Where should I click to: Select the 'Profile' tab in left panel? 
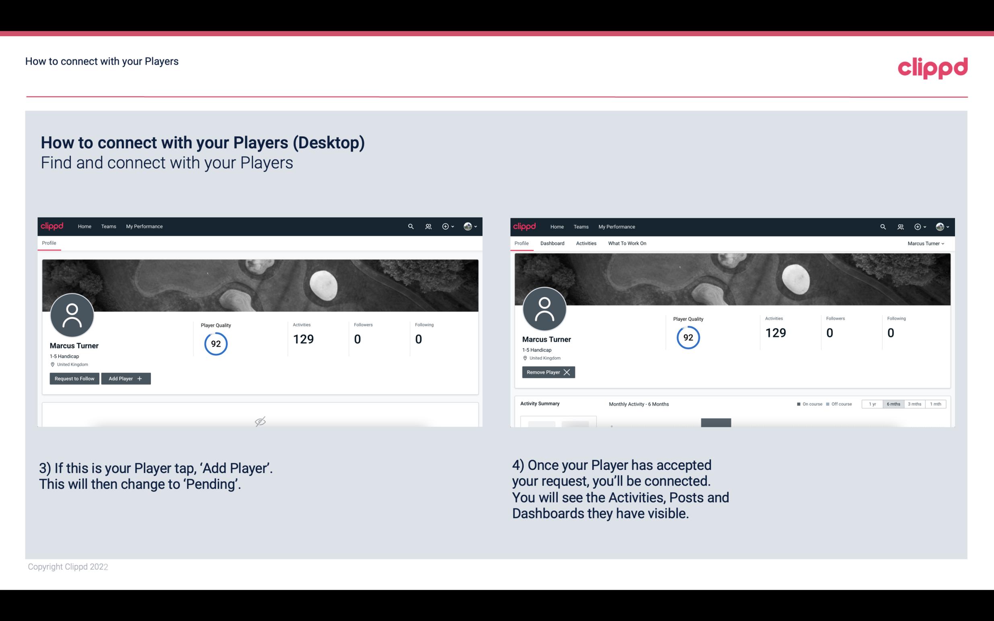point(49,243)
